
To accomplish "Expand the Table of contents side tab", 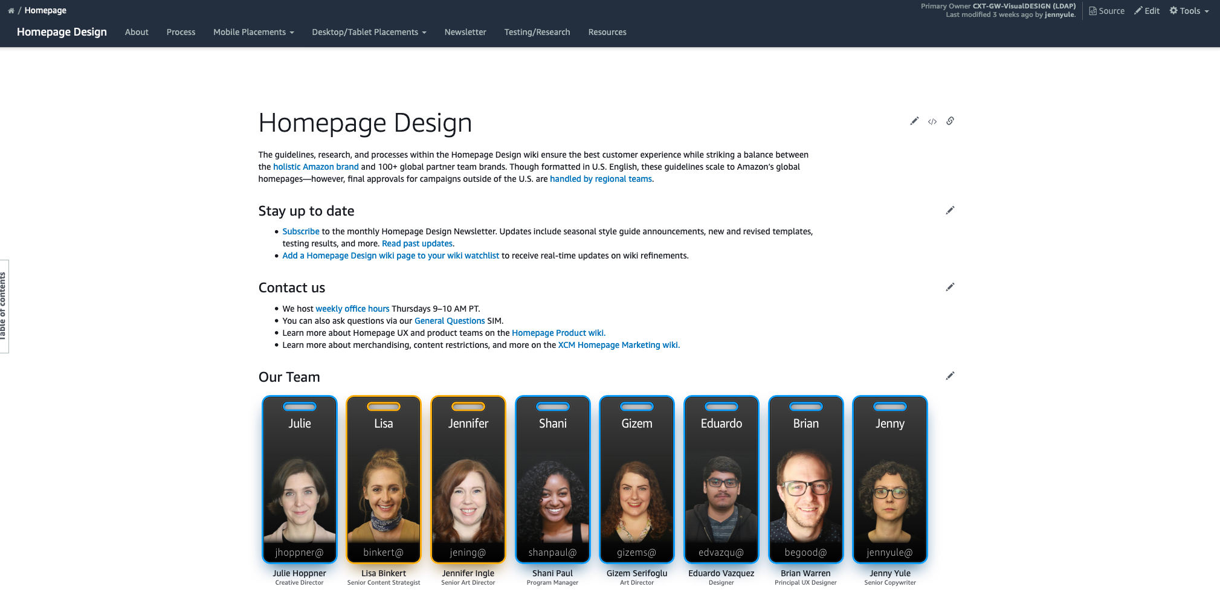I will point(4,306).
